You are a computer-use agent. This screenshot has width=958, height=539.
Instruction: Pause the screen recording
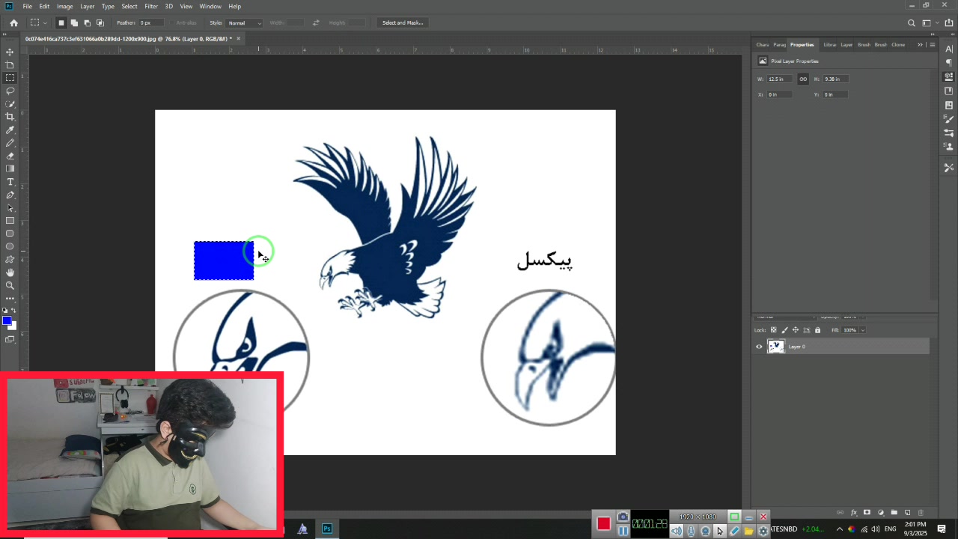tap(623, 531)
